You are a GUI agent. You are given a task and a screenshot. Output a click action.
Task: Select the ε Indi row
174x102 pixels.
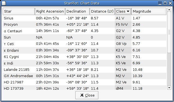[x=85, y=63]
